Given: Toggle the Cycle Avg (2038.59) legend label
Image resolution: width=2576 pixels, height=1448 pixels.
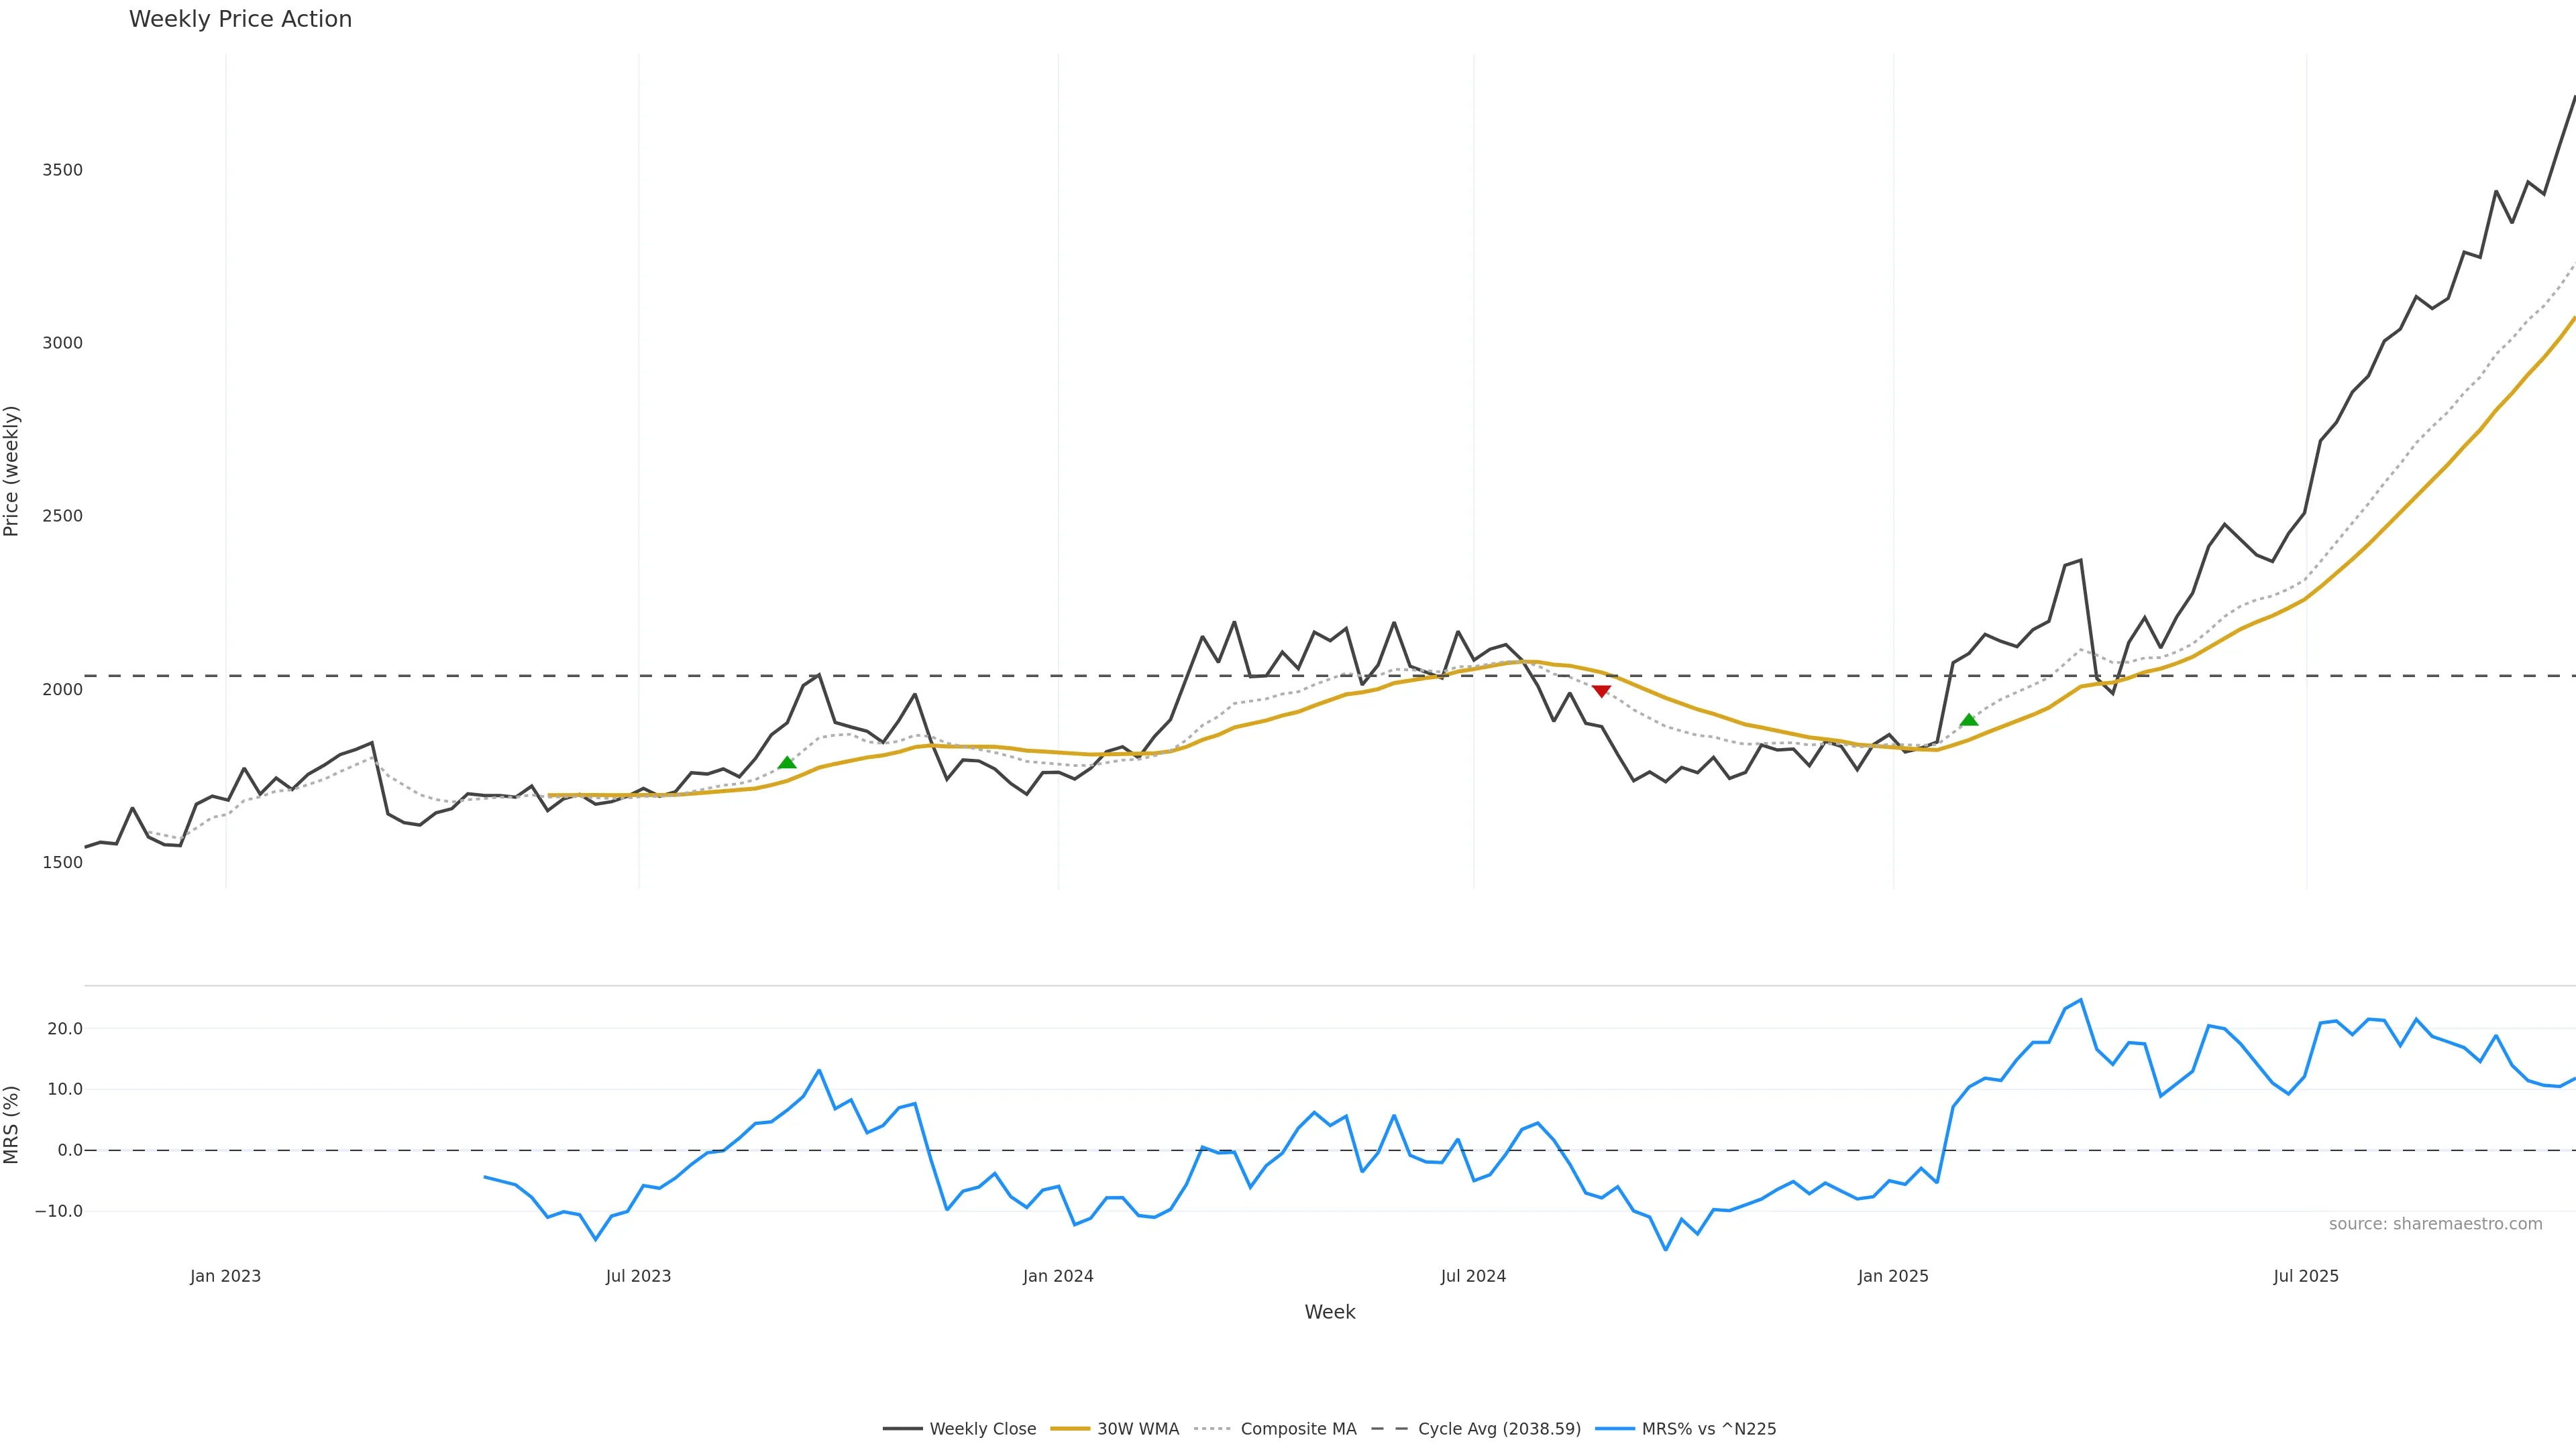Looking at the screenshot, I should pos(1499,1429).
